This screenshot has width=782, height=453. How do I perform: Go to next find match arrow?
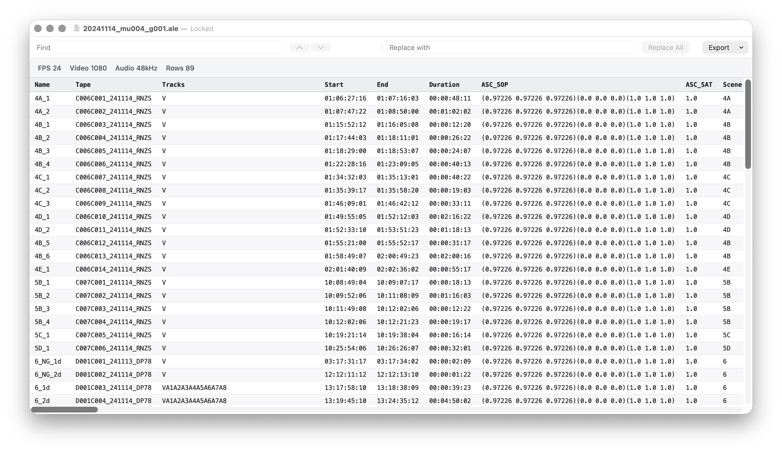click(321, 48)
